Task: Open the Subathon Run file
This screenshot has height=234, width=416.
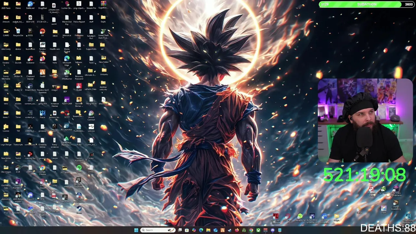Action: [91, 33]
